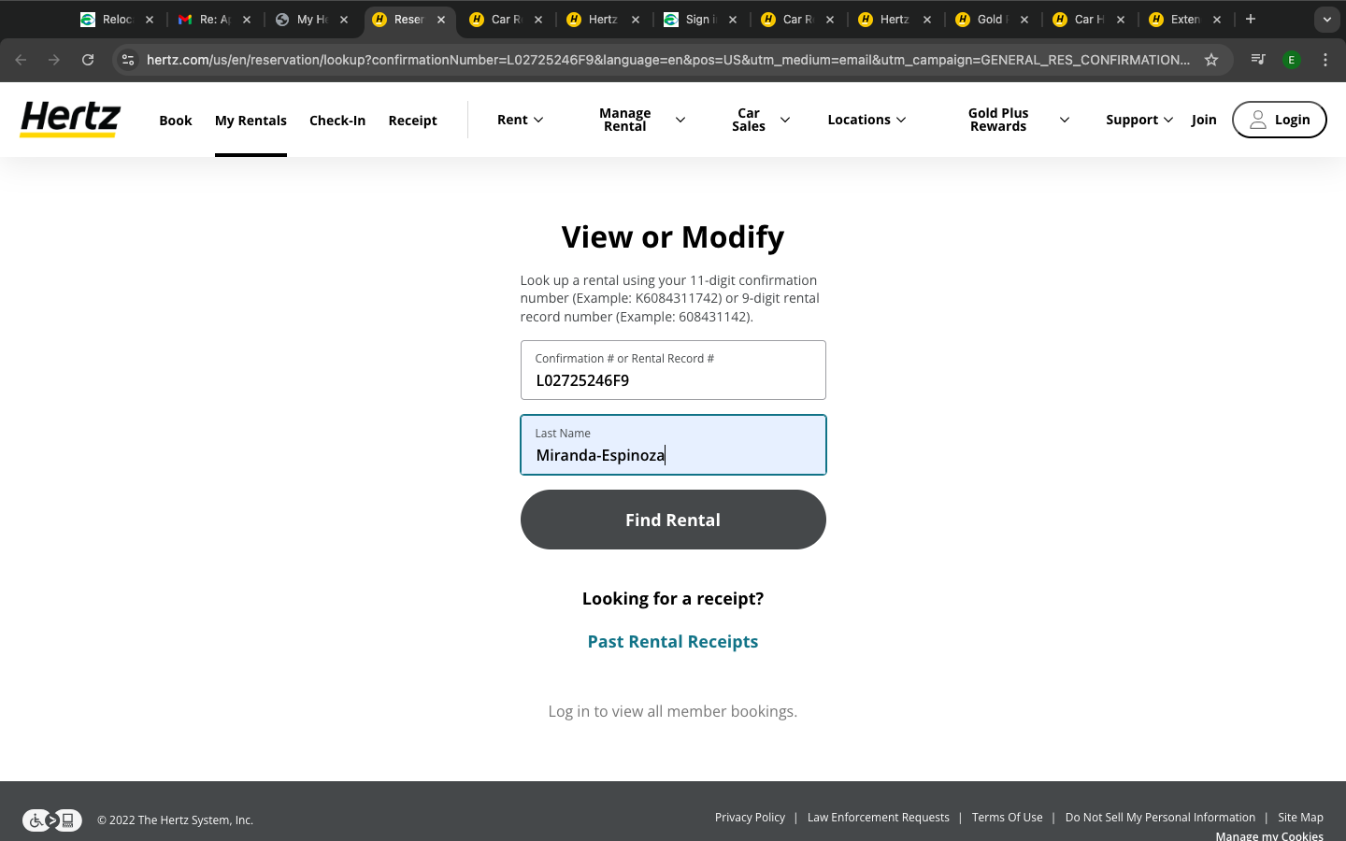1346x841 pixels.
Task: Open Check-In from the navigation
Action: [x=337, y=121]
